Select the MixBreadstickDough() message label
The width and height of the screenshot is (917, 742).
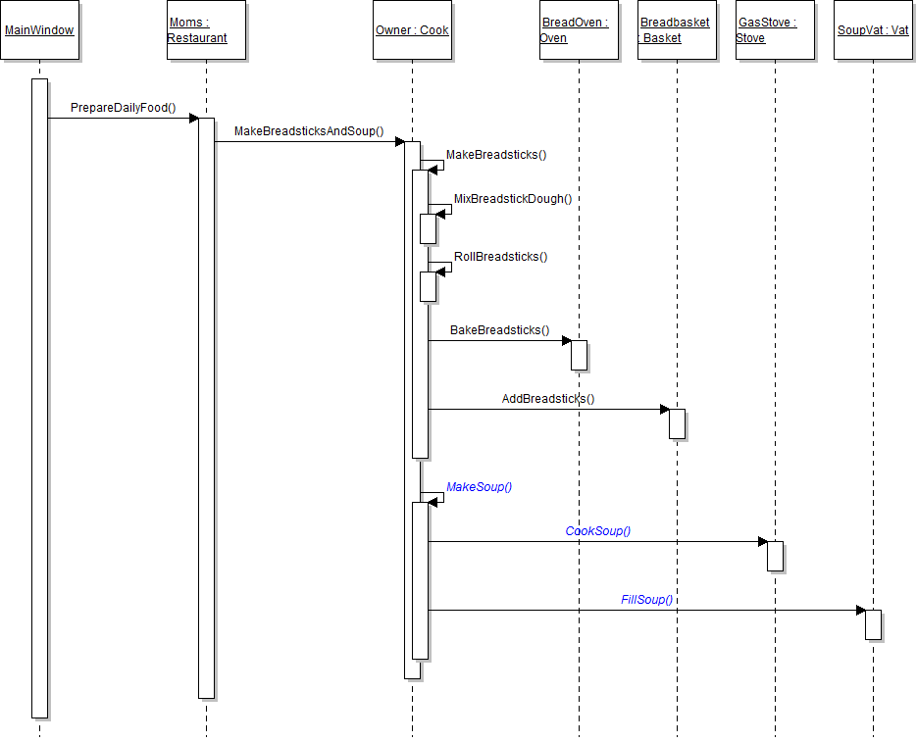coord(512,199)
